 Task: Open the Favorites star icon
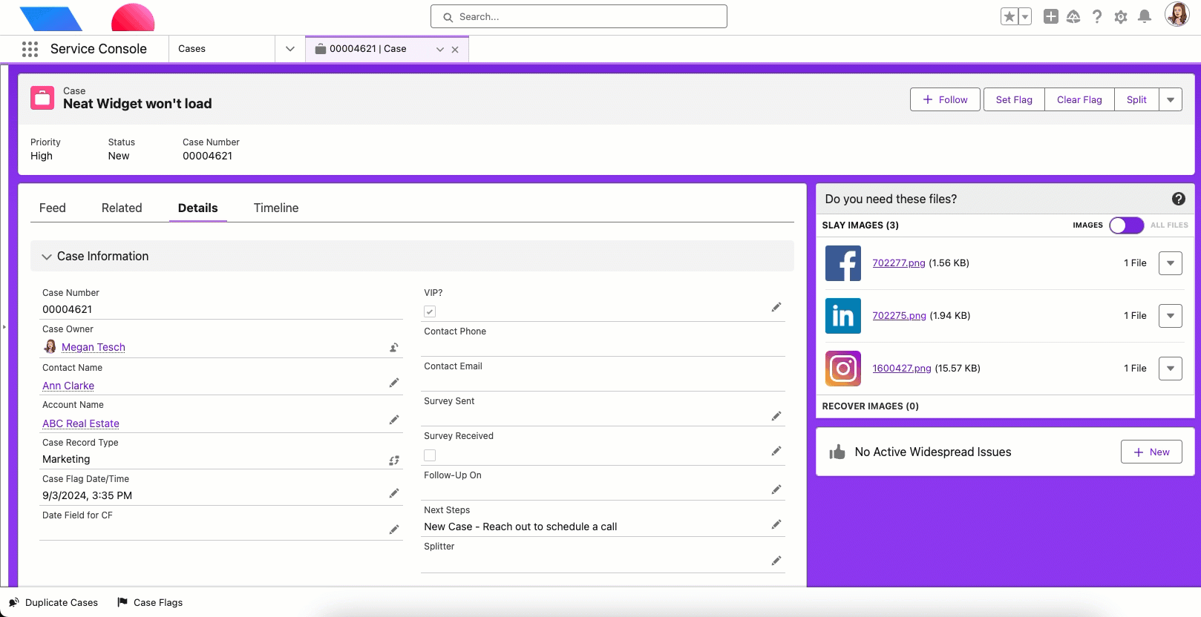pyautogui.click(x=1009, y=16)
